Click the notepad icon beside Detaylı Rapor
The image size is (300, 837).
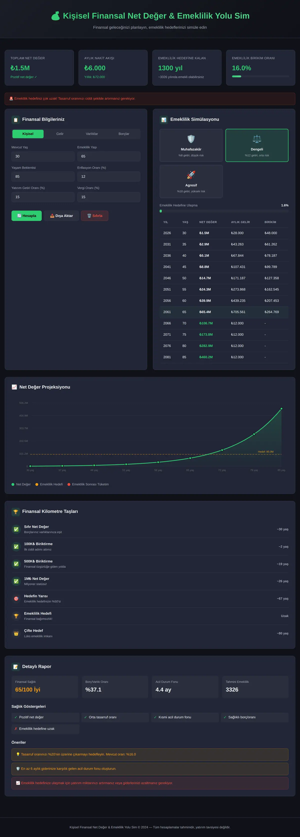15,667
